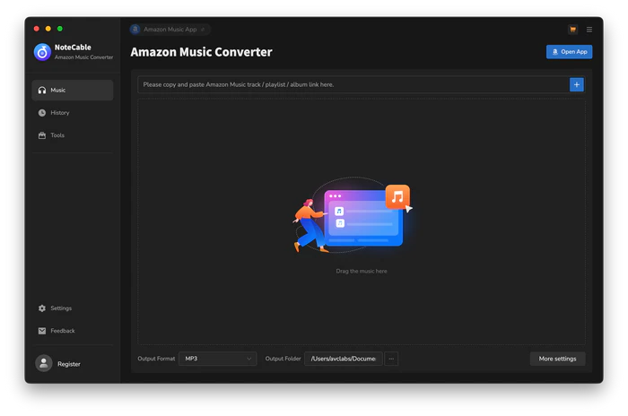This screenshot has height=416, width=628.
Task: Click the red close window button
Action: pos(37,29)
